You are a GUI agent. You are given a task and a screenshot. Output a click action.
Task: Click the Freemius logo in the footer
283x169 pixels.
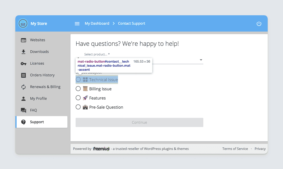tap(101, 149)
